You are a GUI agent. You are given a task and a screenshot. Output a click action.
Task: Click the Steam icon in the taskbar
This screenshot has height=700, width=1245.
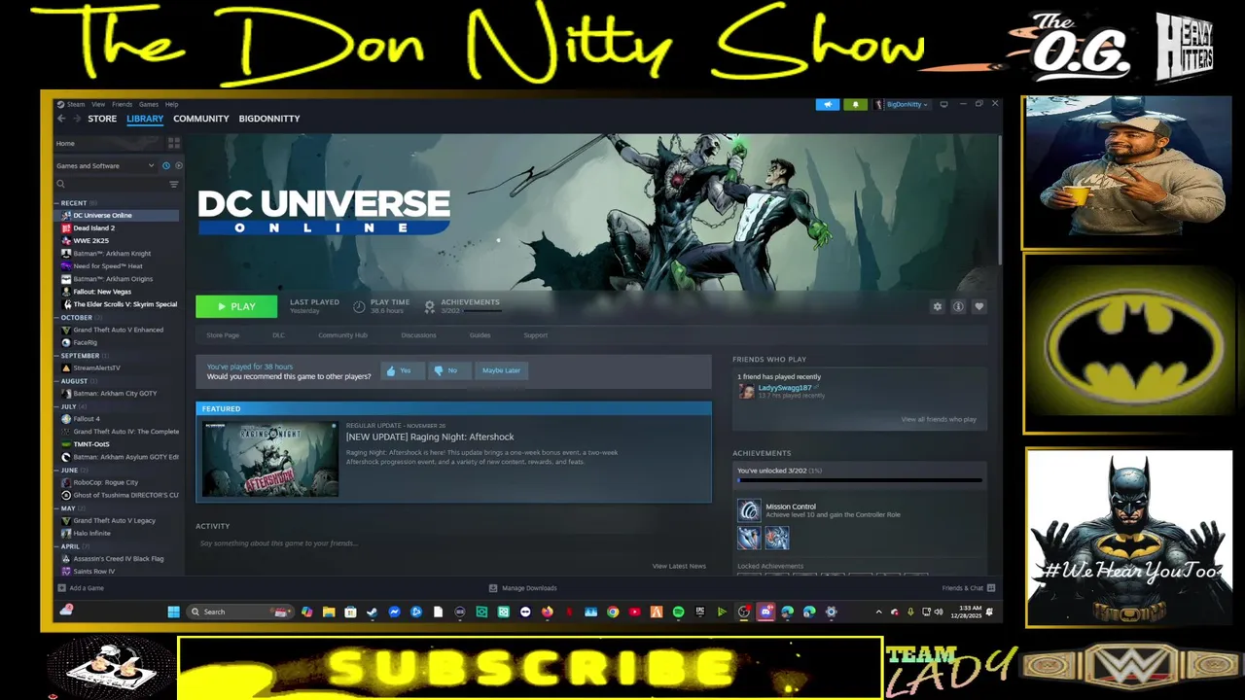point(372,612)
